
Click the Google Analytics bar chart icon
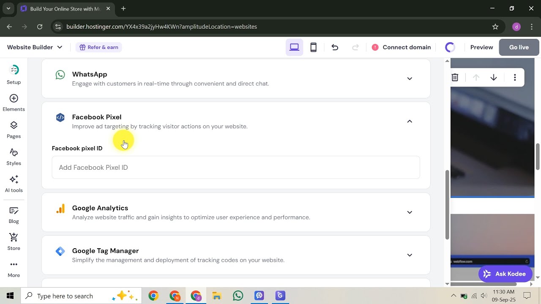coord(60,209)
